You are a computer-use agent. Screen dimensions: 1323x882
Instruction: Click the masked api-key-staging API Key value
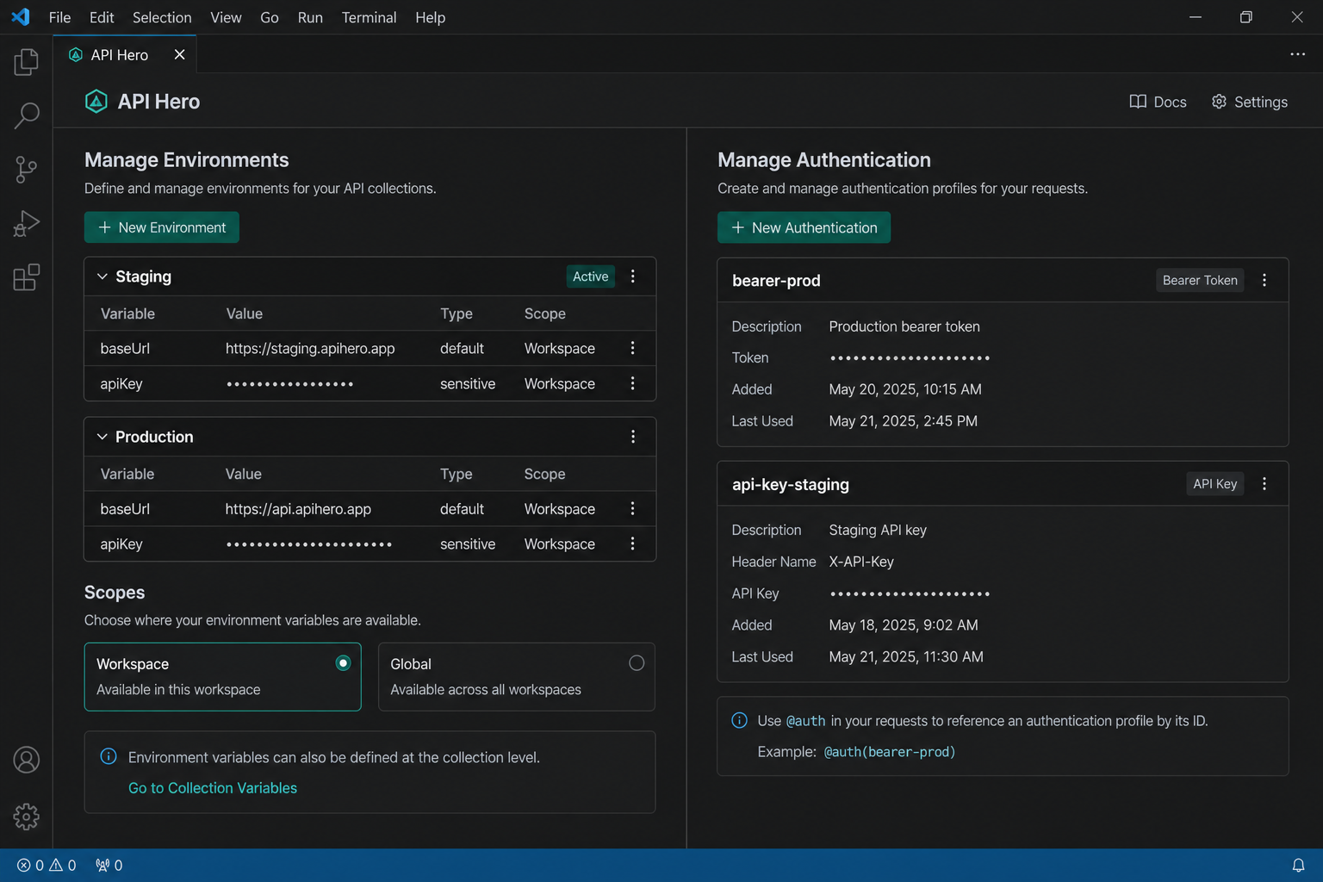point(910,593)
